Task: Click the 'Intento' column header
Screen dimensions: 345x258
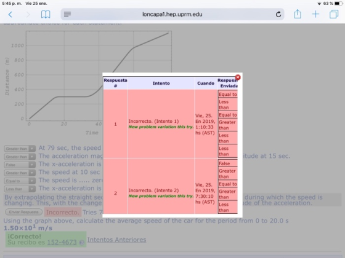Action: (x=161, y=83)
